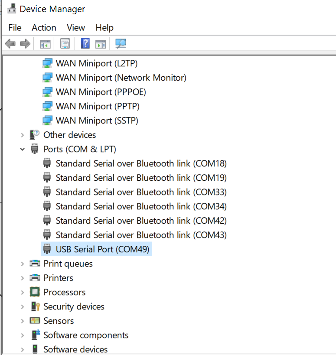Expand the Other devices category
This screenshot has width=336, height=355.
[23, 135]
